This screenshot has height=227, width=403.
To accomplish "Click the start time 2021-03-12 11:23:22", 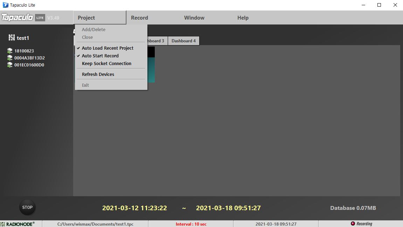I will 134,208.
